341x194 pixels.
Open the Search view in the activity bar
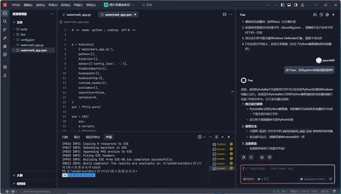(x=5, y=21)
